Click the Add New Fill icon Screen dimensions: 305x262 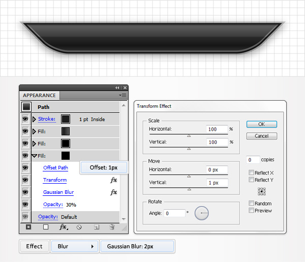(x=46, y=227)
